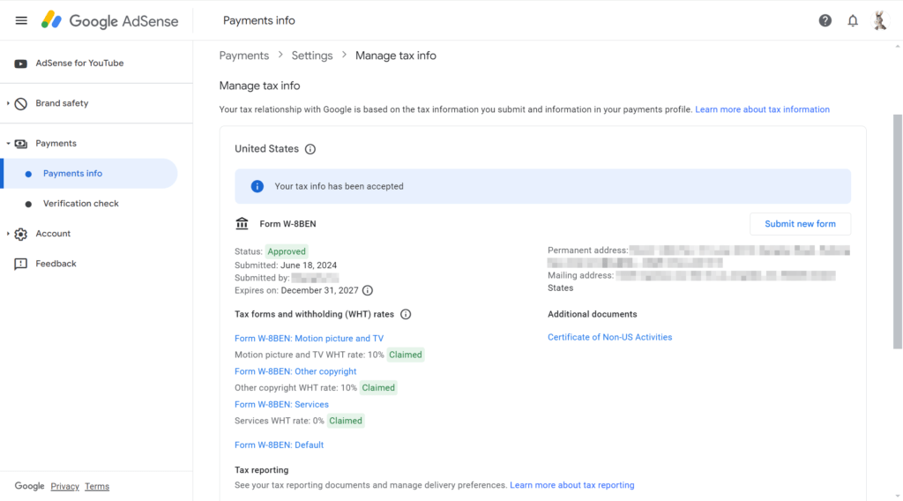Image resolution: width=903 pixels, height=501 pixels.
Task: Collapse the Payments section arrow
Action: click(8, 144)
